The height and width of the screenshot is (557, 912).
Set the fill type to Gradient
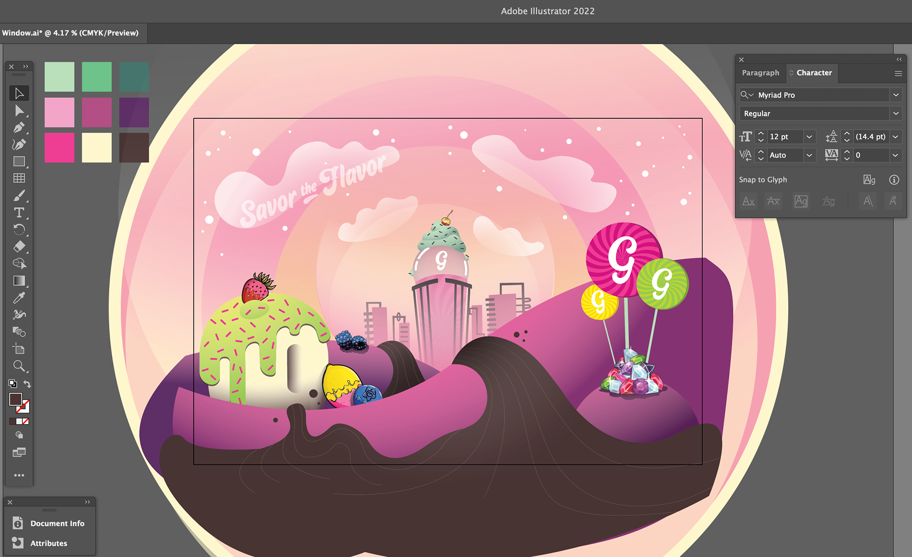coord(19,421)
